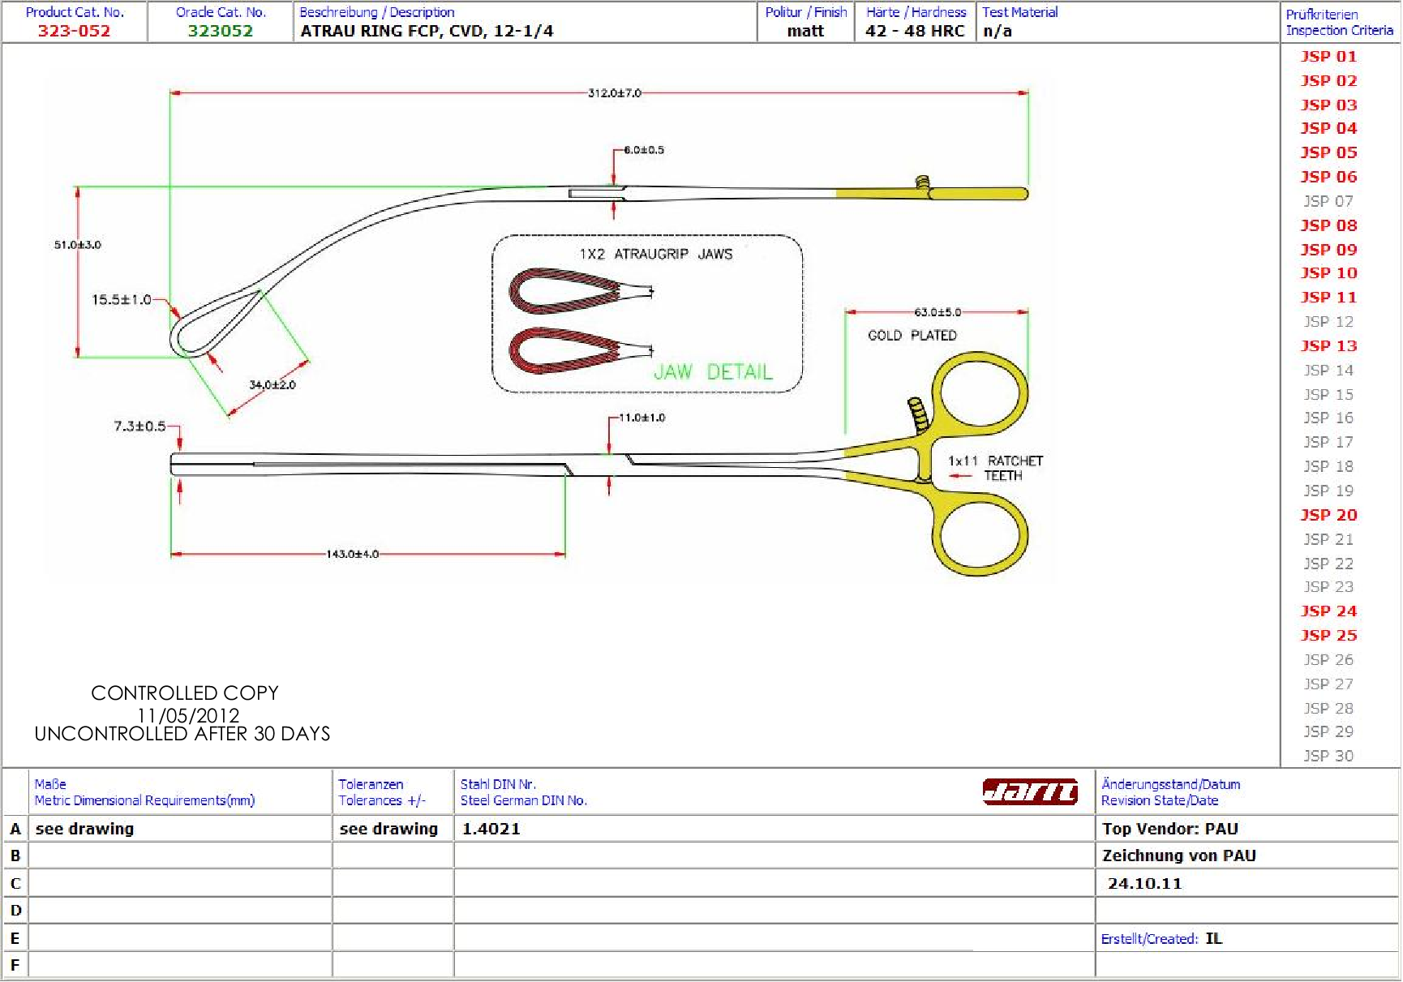Image resolution: width=1403 pixels, height=982 pixels.
Task: Select the JSP 01 inspection criterion
Action: point(1328,56)
